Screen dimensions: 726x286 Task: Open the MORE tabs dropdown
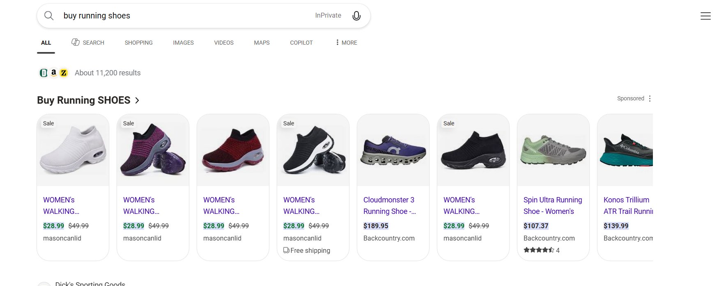(x=346, y=43)
